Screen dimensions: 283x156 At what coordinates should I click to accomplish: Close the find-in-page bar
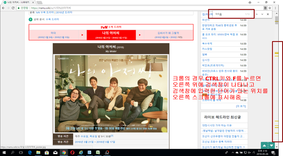click(268, 14)
